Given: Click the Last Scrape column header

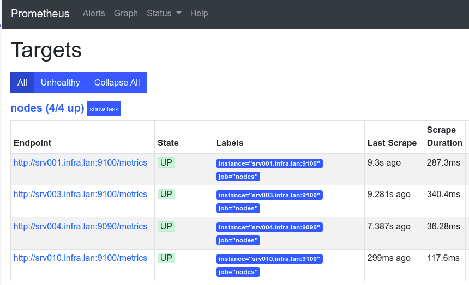Looking at the screenshot, I should click(x=392, y=143).
